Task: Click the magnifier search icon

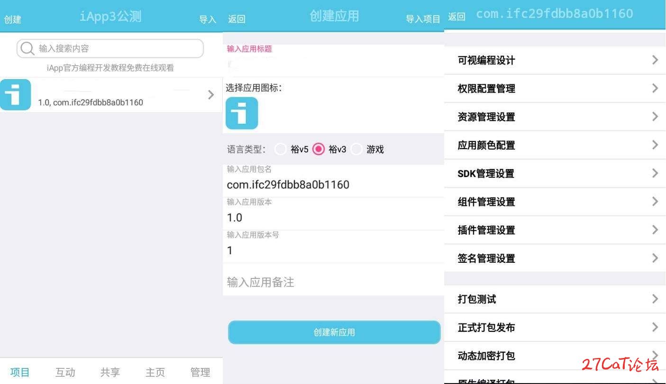Action: [x=27, y=48]
